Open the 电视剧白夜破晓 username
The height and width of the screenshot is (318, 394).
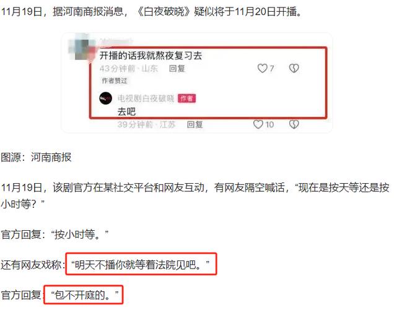146,98
